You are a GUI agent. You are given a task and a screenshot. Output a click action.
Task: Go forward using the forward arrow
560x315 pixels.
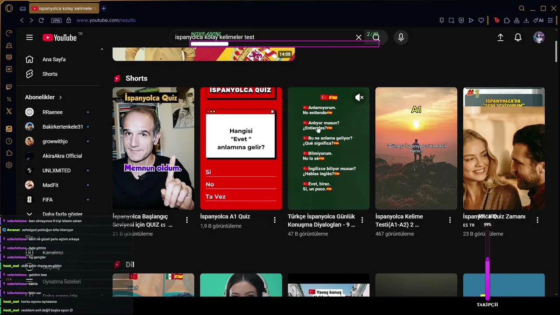point(31,20)
